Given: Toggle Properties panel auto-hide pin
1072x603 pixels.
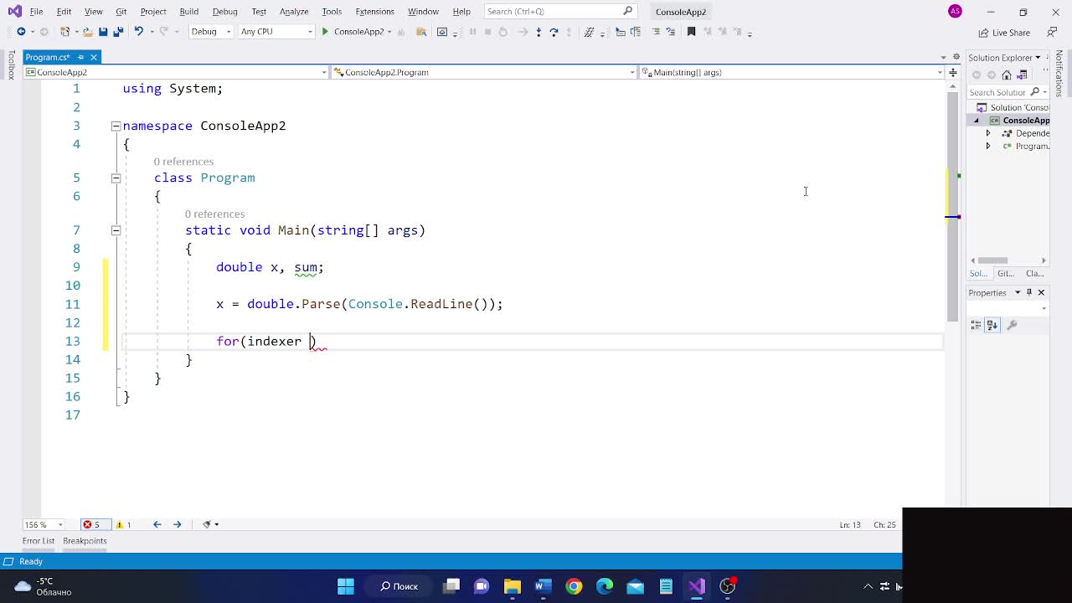Looking at the screenshot, I should [x=1029, y=292].
